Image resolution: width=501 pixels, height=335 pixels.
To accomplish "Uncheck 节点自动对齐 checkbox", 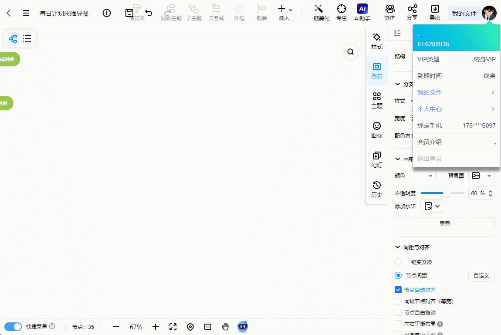I will (x=398, y=290).
